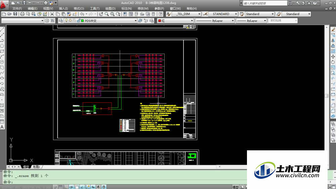Toggle Dynamic Input in status bar
336x189 pixels.
pos(93,187)
